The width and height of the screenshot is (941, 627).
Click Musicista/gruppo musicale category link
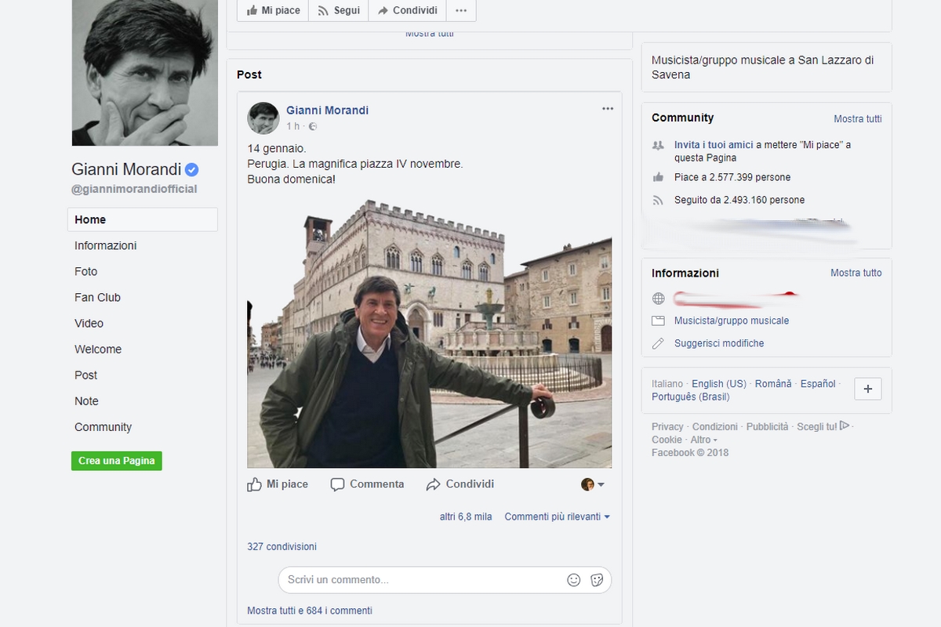pyautogui.click(x=732, y=321)
